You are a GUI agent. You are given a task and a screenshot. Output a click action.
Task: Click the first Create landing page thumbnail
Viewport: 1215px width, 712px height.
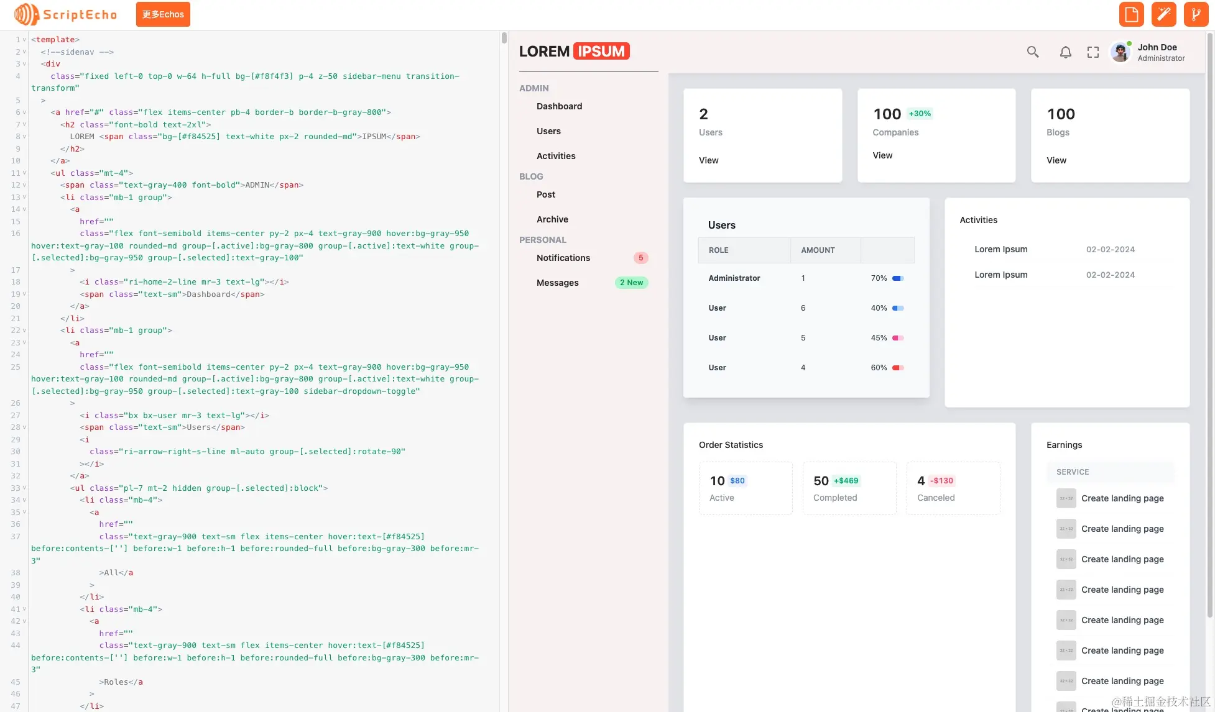1066,498
